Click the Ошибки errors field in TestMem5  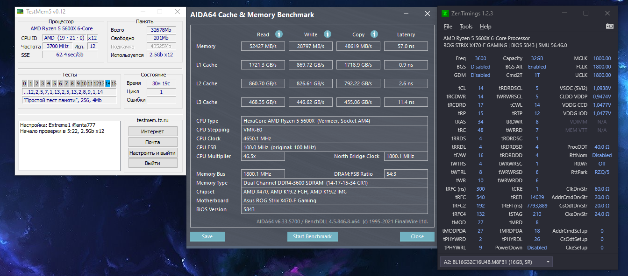pyautogui.click(x=161, y=100)
